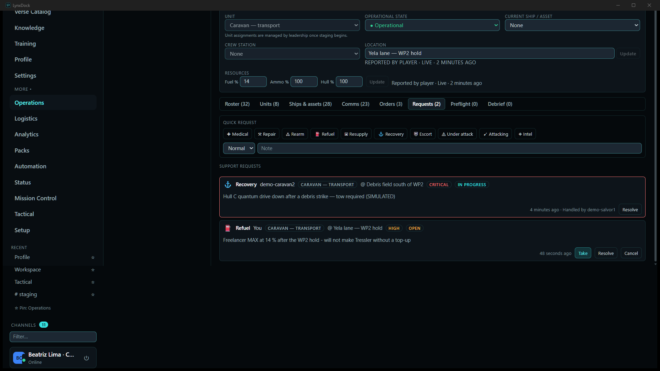Star the Tactical recent item
This screenshot has height=371, width=660.
93,282
